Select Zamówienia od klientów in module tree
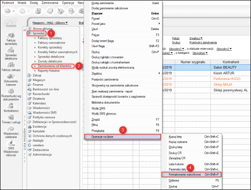The height and width of the screenshot is (190, 251). click(55, 66)
